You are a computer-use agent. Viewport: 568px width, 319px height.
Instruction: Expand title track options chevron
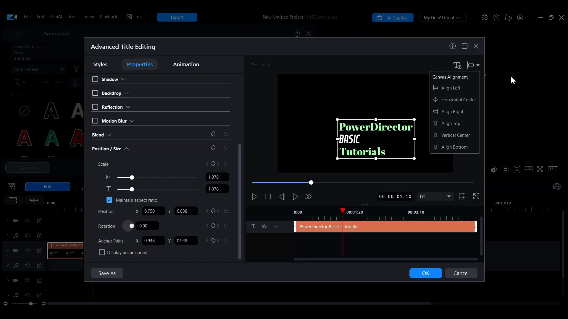[275, 227]
